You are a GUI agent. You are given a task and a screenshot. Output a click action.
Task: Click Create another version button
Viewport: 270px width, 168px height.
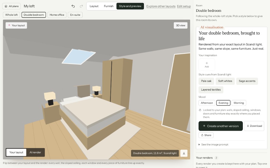coord(221,126)
